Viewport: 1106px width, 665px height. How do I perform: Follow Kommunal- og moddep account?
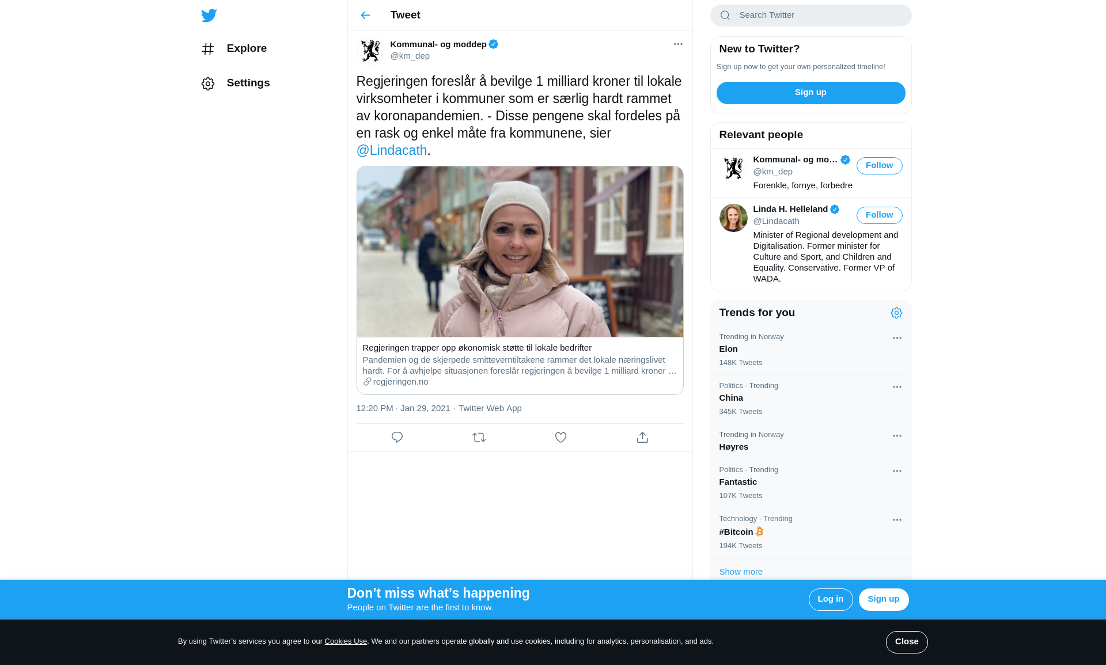click(879, 166)
